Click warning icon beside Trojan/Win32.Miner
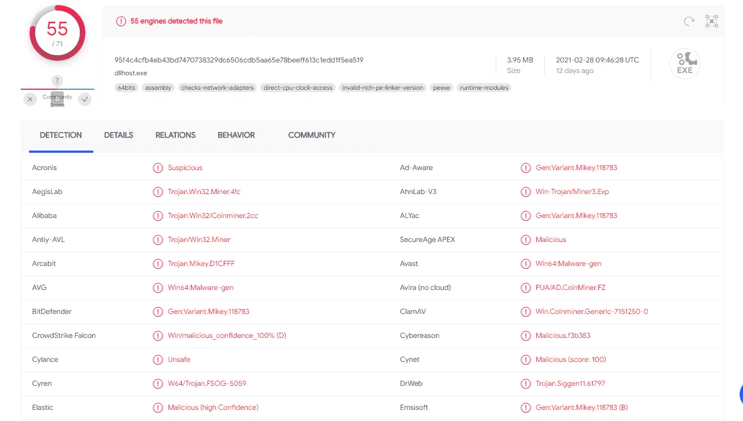Viewport: 743px width, 421px height. point(158,240)
